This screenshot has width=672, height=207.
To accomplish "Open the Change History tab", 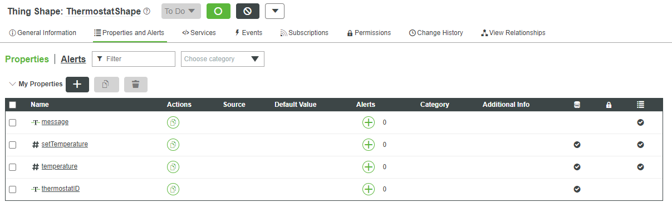I will click(x=436, y=33).
